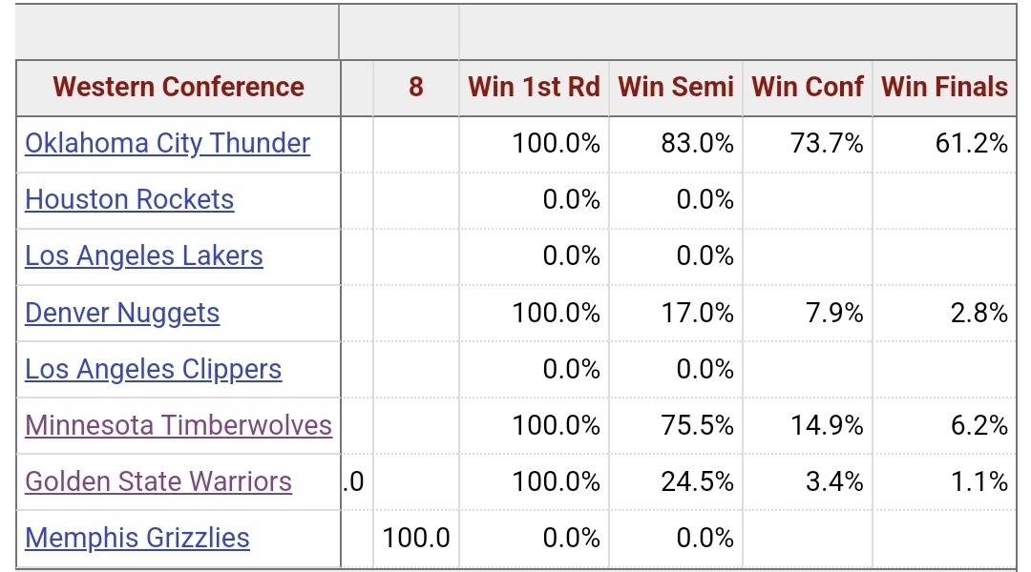Image resolution: width=1031 pixels, height=572 pixels.
Task: Select Grizzlies' 100.0 seed 8 cell
Action: pos(416,538)
